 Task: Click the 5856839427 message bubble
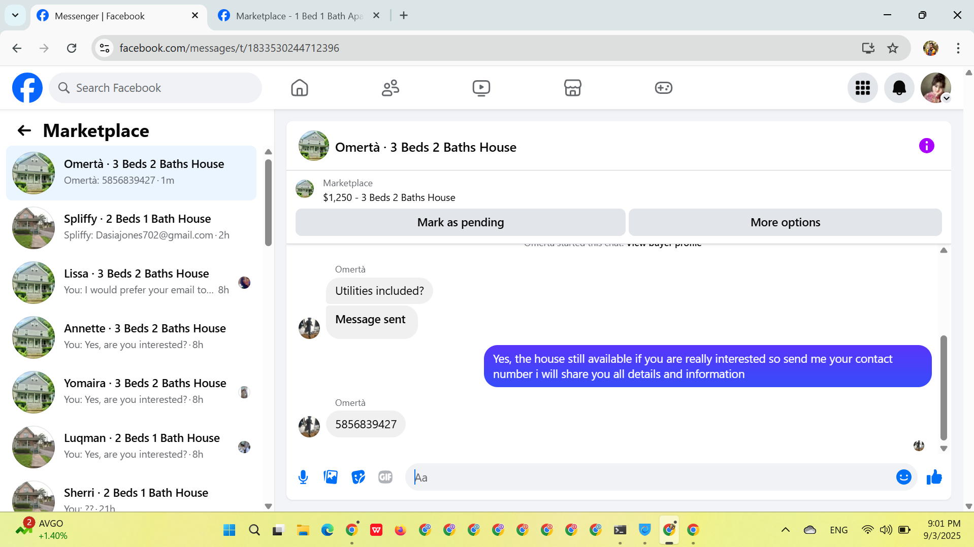click(x=366, y=424)
